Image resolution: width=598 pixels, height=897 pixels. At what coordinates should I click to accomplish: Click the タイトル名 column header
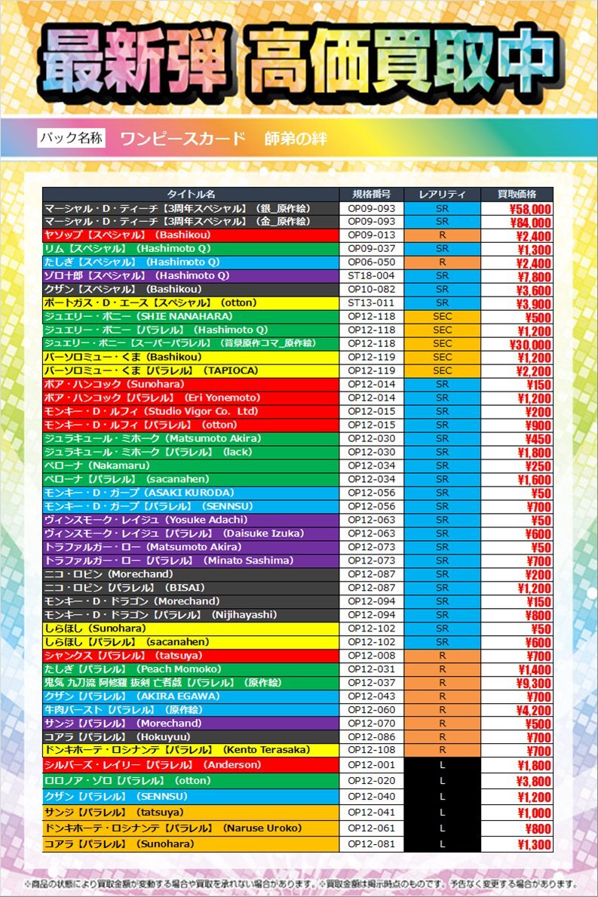[x=191, y=194]
